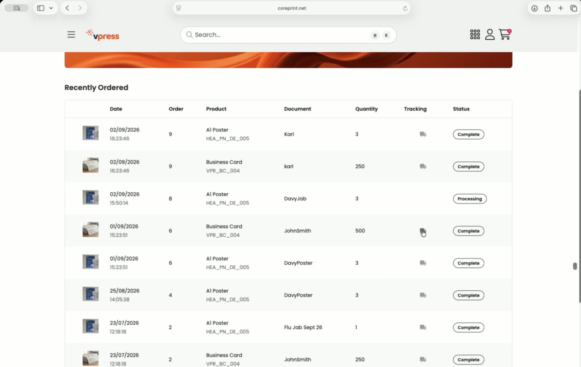Click Safari share icon
This screenshot has width=581, height=367.
[x=548, y=8]
